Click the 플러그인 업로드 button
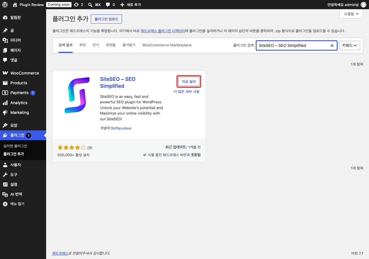This screenshot has height=259, width=369. [x=106, y=19]
